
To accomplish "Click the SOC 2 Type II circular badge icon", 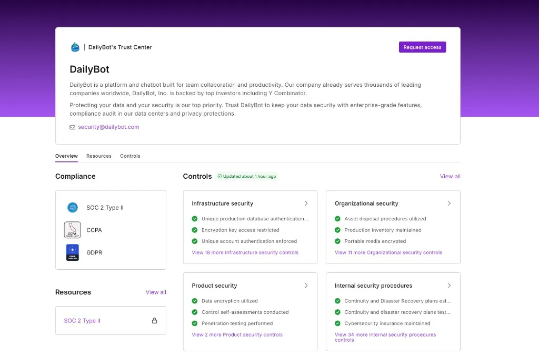I will pos(73,207).
